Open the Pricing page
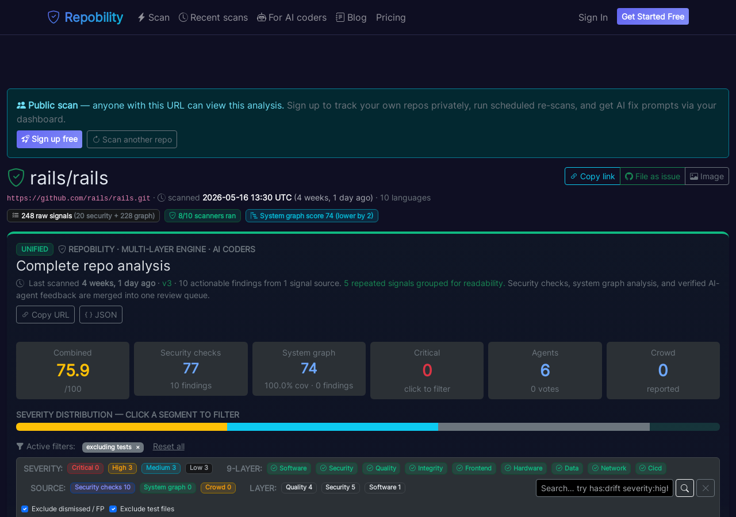 click(x=391, y=17)
